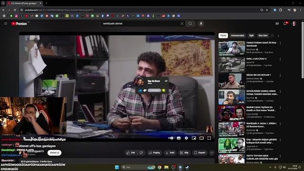Screen dimensions: 304x171
Task: Click the browser address bar URL
Action: tap(59, 10)
